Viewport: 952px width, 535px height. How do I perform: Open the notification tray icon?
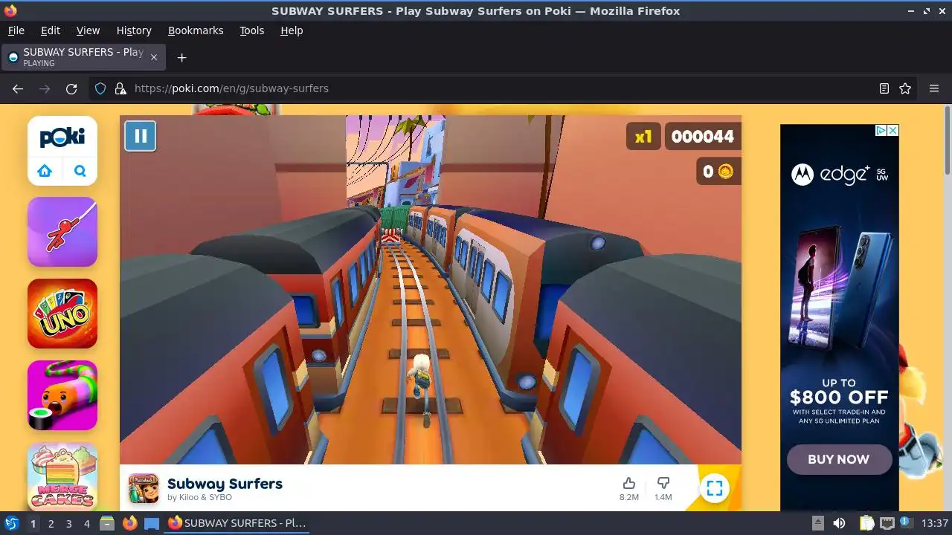click(906, 523)
